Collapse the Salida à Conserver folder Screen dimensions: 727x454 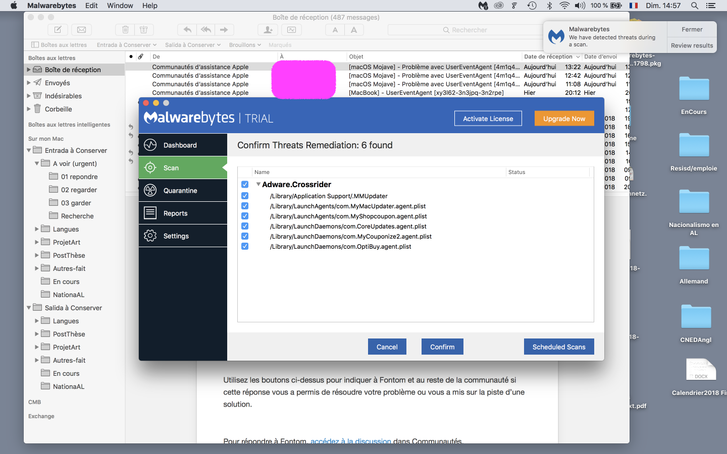click(x=29, y=308)
